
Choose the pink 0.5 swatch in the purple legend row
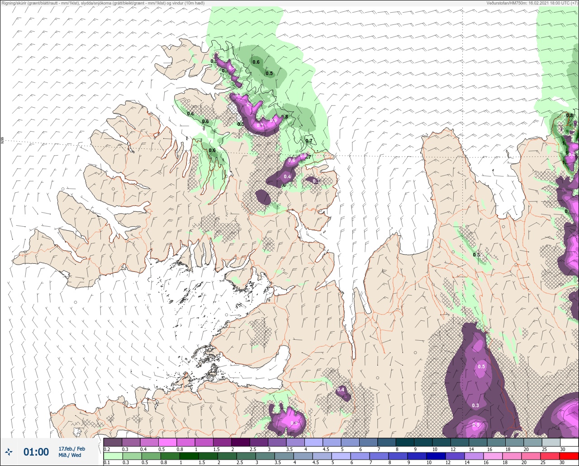click(x=167, y=442)
